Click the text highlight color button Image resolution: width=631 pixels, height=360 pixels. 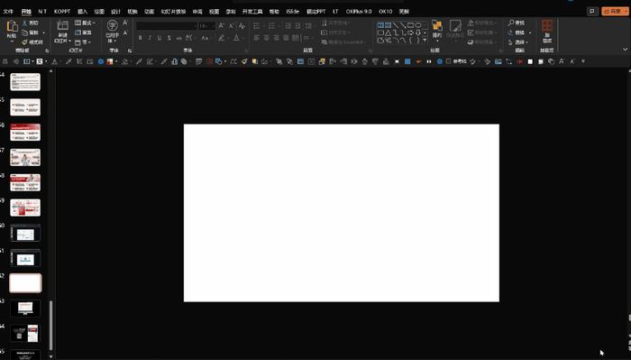point(222,38)
